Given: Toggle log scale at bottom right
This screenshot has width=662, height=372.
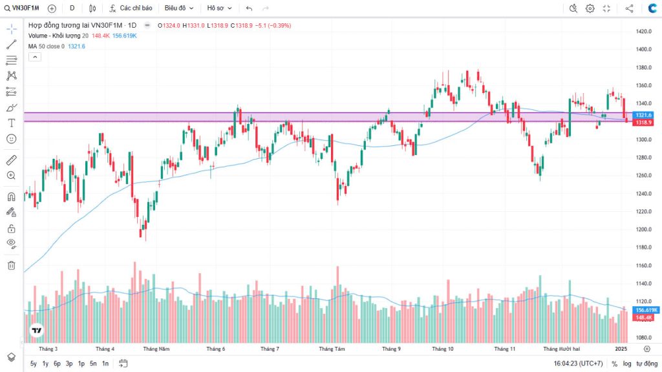Looking at the screenshot, I should point(626,364).
